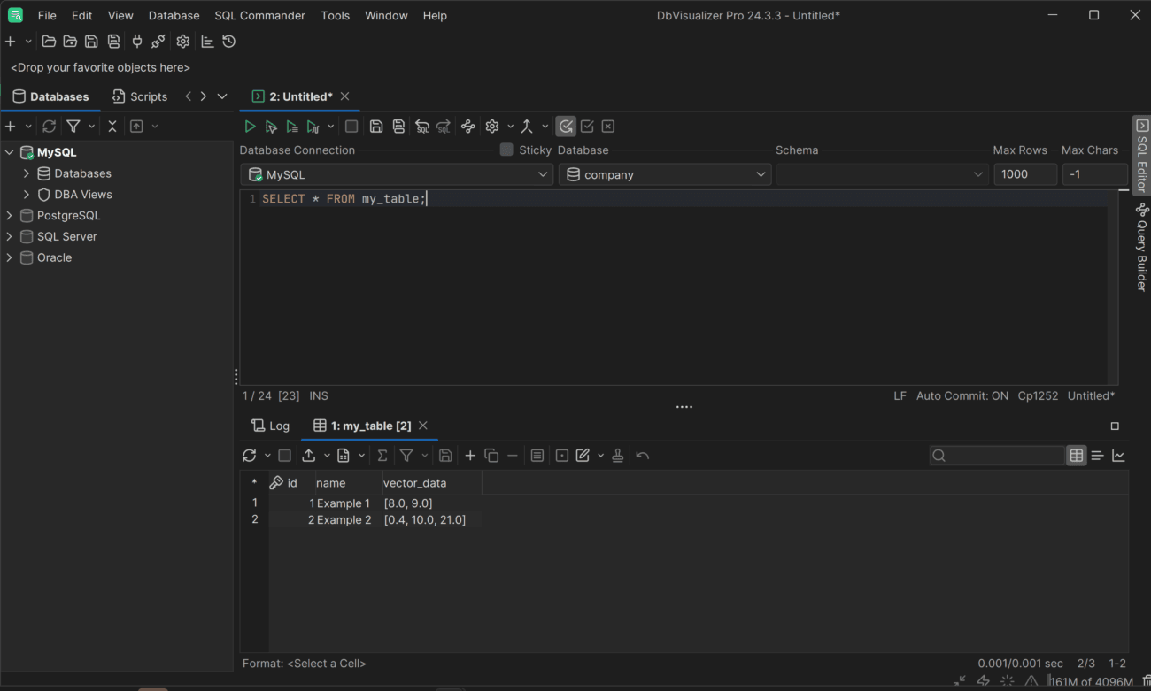Open the Database Connection dropdown showing MySQL
The image size is (1151, 691).
397,175
